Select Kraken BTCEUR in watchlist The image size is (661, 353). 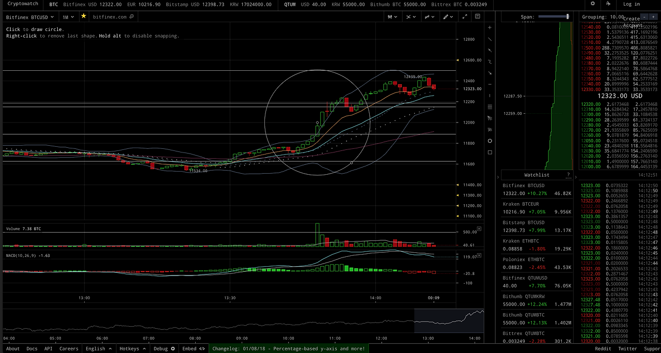coord(537,208)
